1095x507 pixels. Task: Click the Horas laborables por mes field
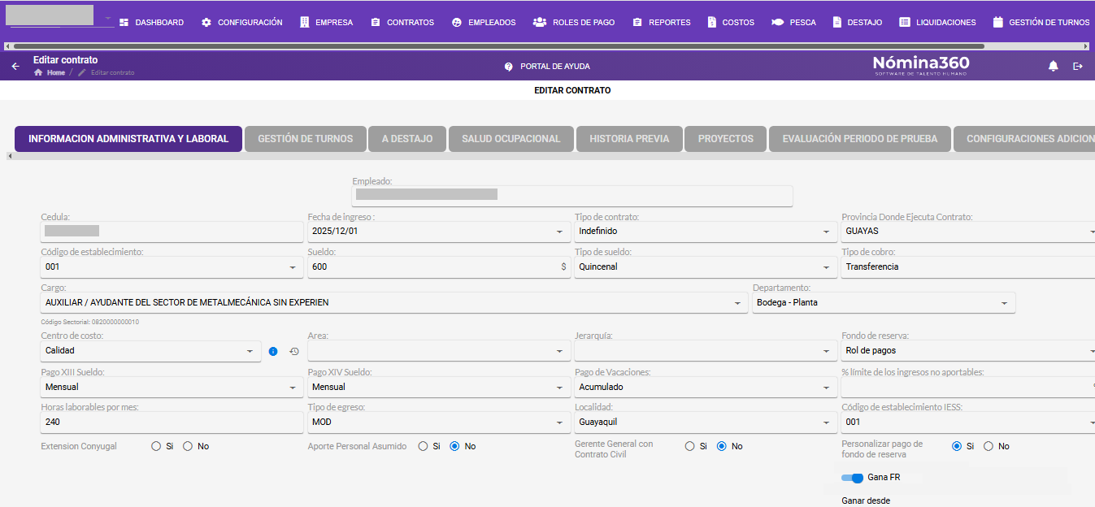pyautogui.click(x=172, y=422)
